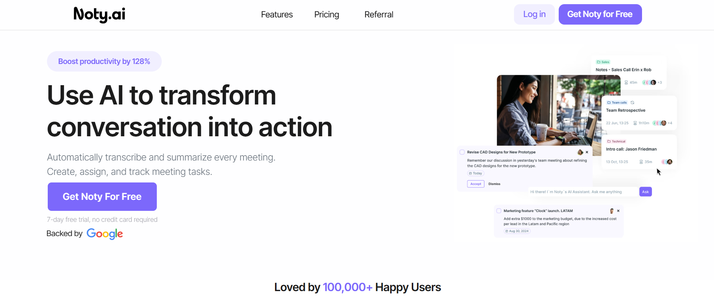Image resolution: width=714 pixels, height=307 pixels.
Task: Click the 13 Oct, 13:25 timestamp
Action: pos(617,162)
